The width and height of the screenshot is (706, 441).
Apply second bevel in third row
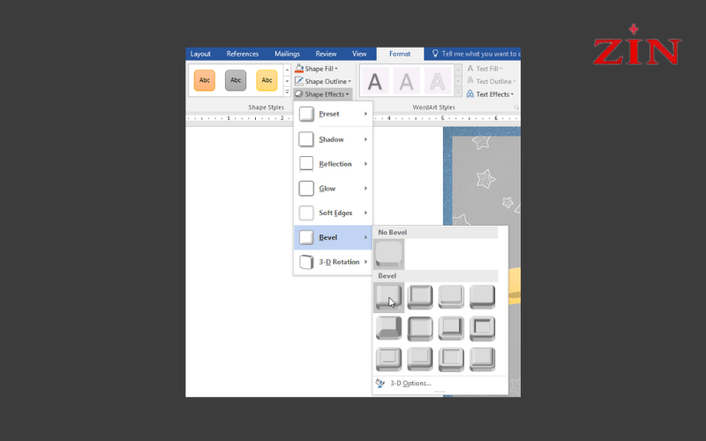coord(420,359)
